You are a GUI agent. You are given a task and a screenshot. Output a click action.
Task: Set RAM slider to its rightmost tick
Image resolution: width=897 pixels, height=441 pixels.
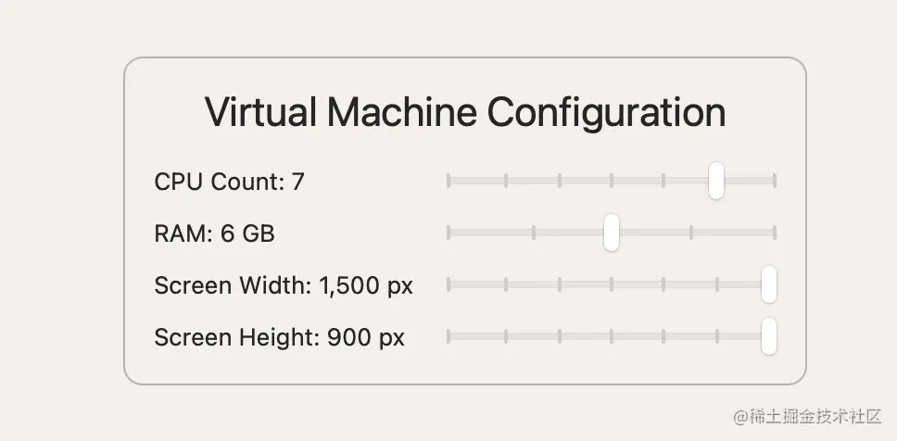coord(775,233)
